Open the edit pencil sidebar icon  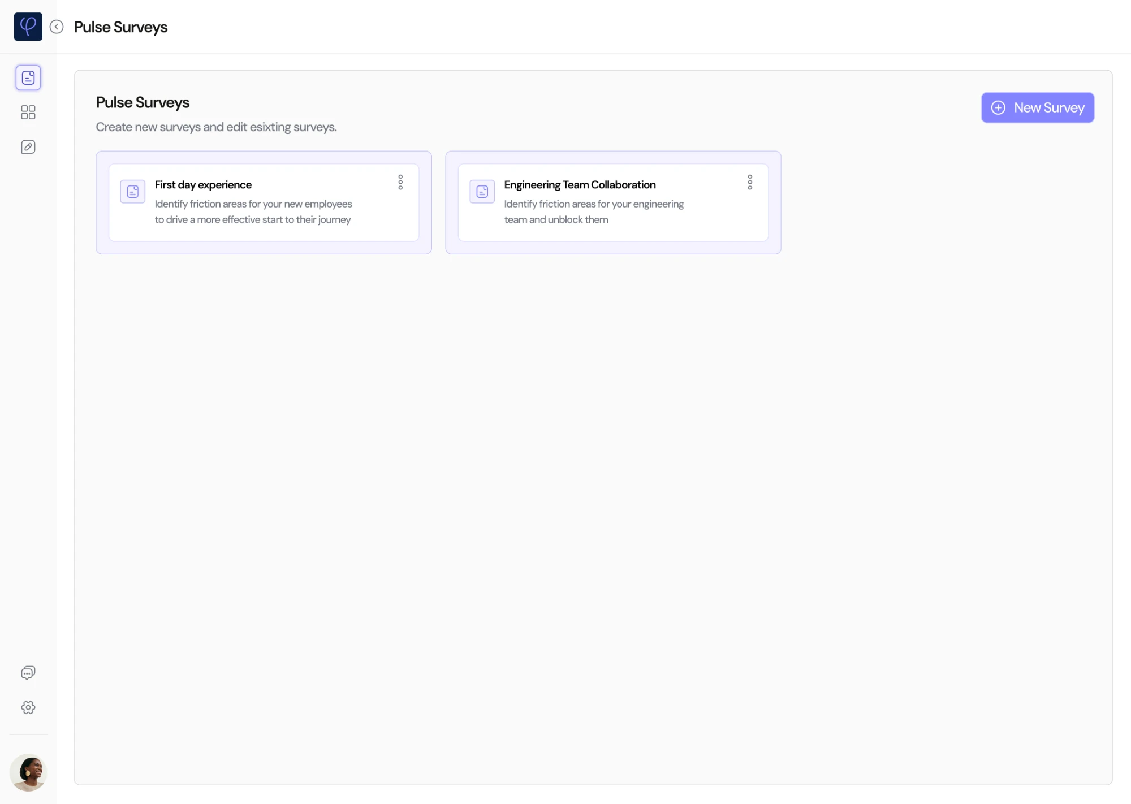pyautogui.click(x=28, y=147)
